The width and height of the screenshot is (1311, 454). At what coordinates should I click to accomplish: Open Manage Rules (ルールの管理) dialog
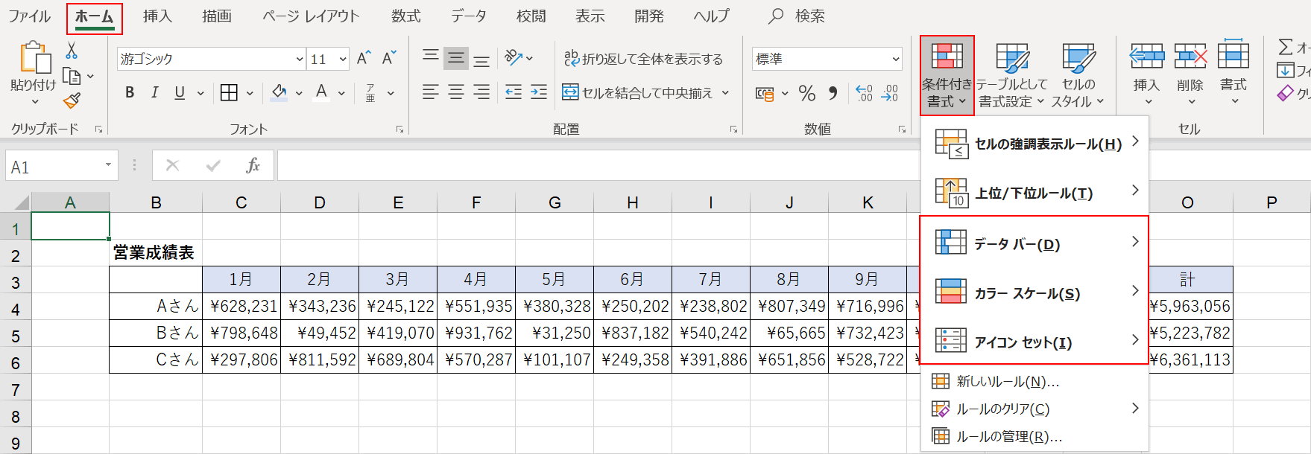point(1008,437)
